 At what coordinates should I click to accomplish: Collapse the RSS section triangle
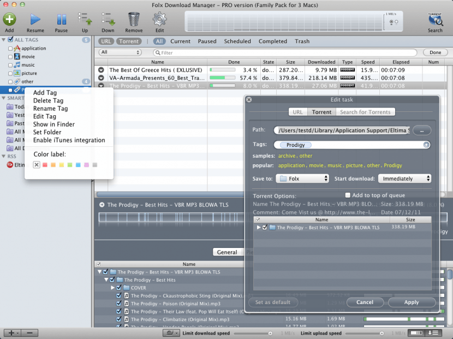click(x=3, y=156)
